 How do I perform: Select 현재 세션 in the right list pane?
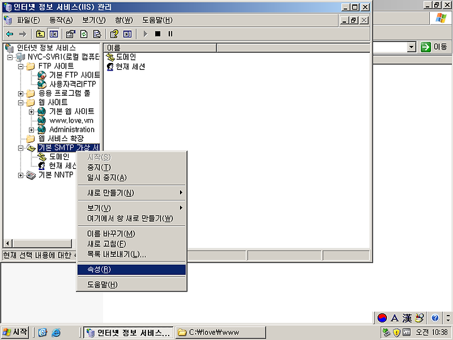[130, 67]
